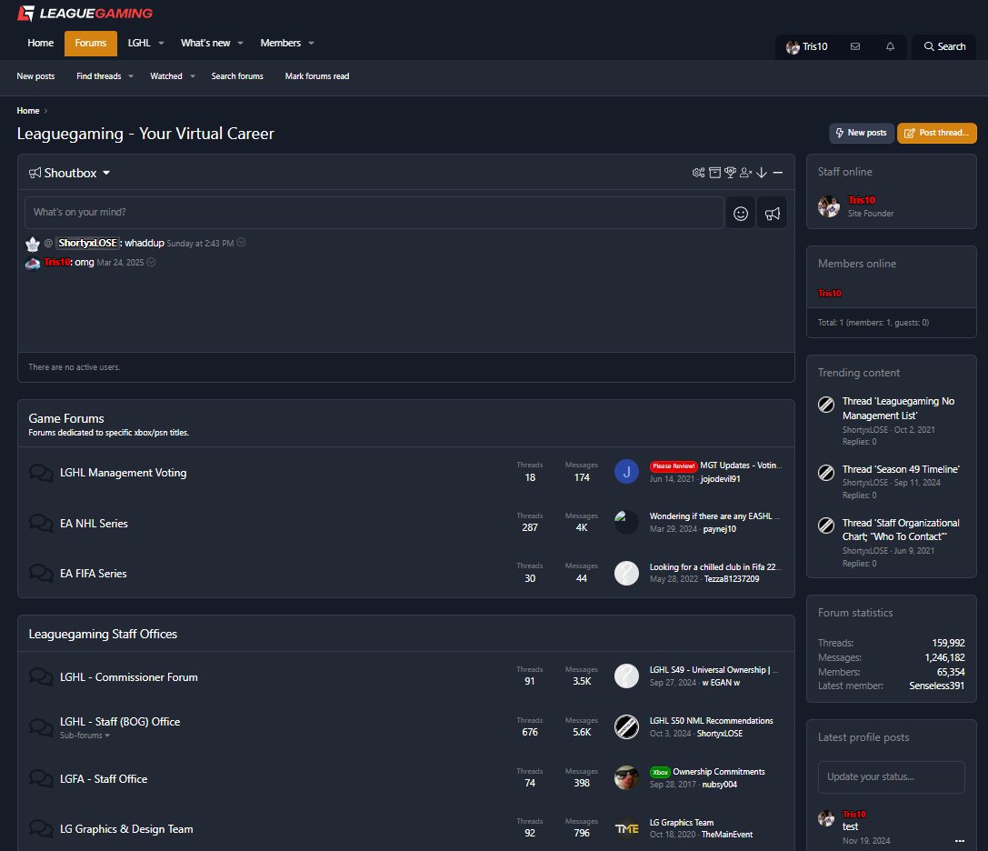Click LGFA - Staff Office bubble icon
Viewport: 988px width, 851px height.
[x=41, y=778]
